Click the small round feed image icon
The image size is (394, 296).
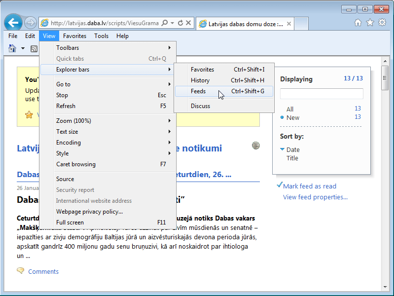256,146
